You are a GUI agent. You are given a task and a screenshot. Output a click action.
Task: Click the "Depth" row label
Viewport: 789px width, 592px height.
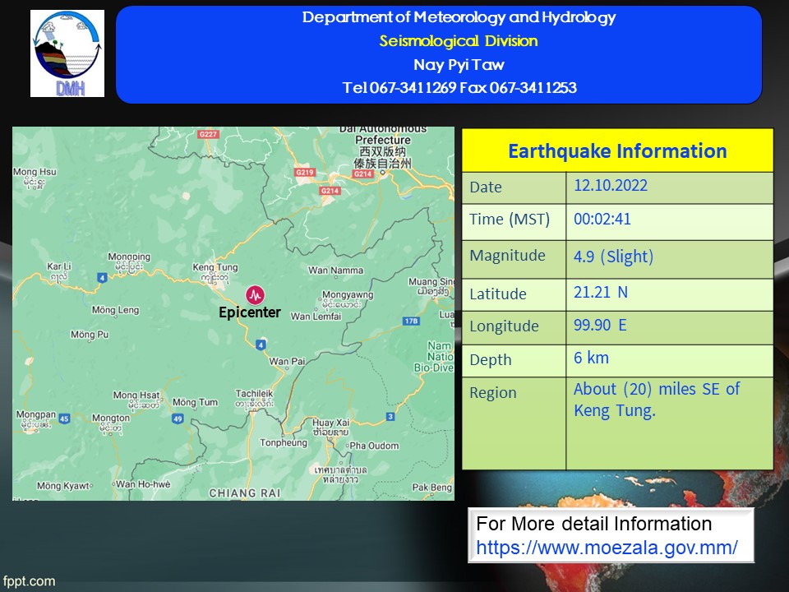491,360
